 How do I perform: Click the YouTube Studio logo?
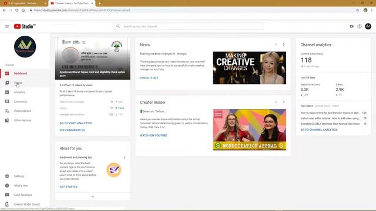coord(25,26)
